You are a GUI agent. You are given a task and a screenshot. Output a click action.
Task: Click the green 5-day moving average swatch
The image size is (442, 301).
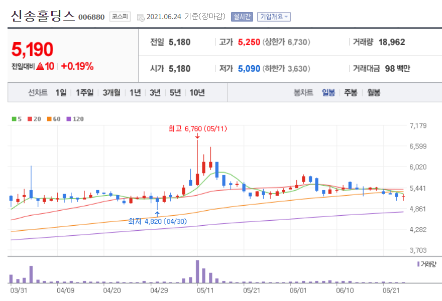14,119
